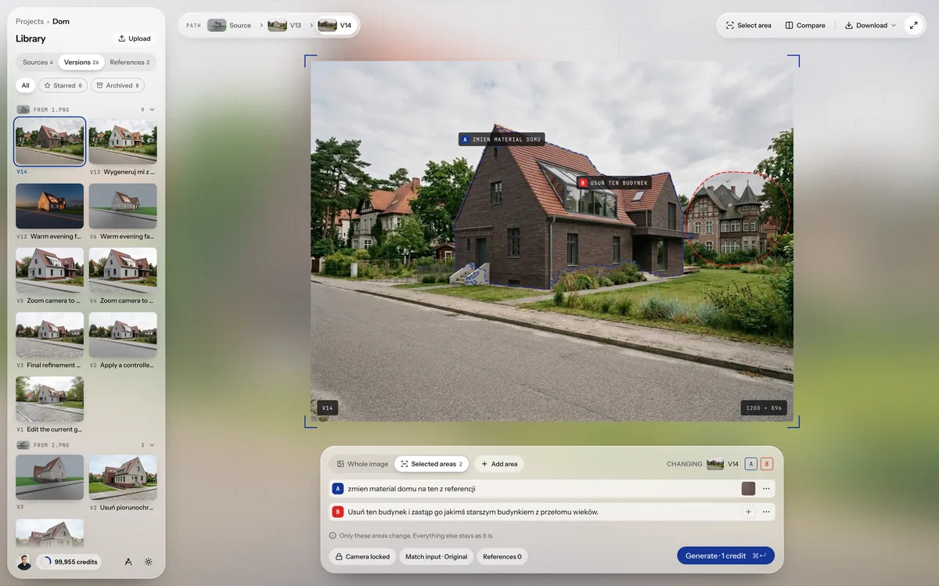
Task: Open the Match input Original option
Action: coord(436,557)
